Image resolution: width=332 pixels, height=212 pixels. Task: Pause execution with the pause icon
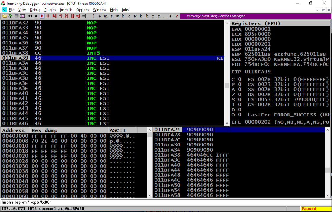click(x=48, y=16)
